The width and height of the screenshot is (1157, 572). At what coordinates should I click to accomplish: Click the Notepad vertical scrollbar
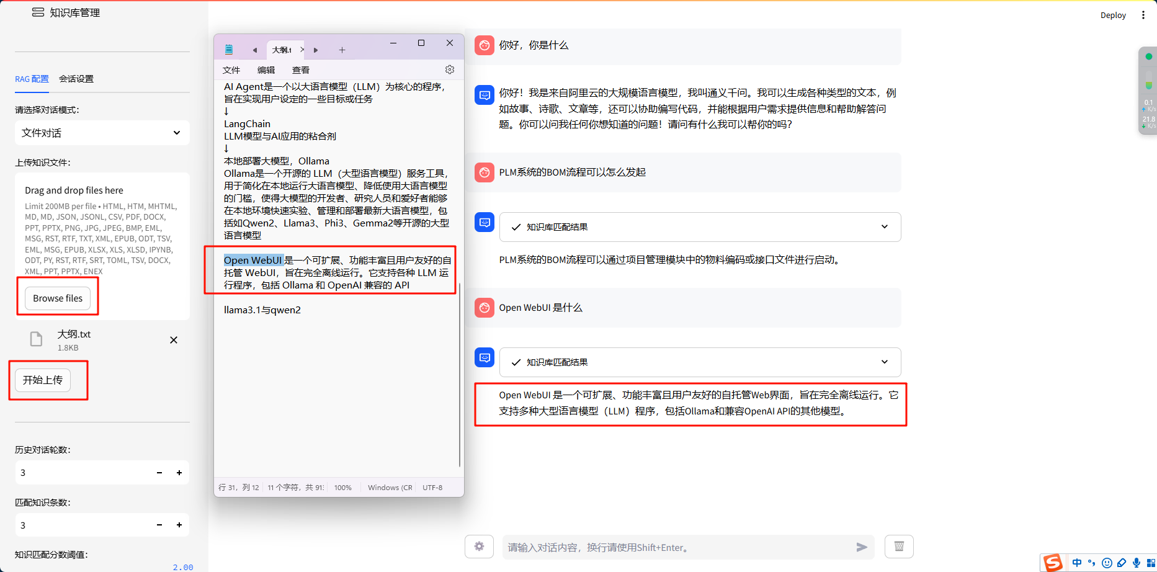pyautogui.click(x=460, y=375)
